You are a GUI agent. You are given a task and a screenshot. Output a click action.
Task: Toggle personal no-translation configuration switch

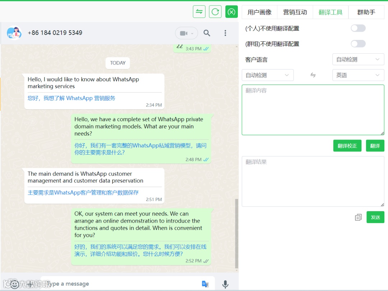point(358,28)
